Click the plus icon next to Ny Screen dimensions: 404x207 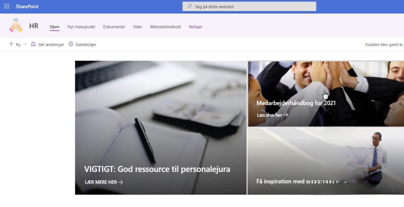coord(11,44)
